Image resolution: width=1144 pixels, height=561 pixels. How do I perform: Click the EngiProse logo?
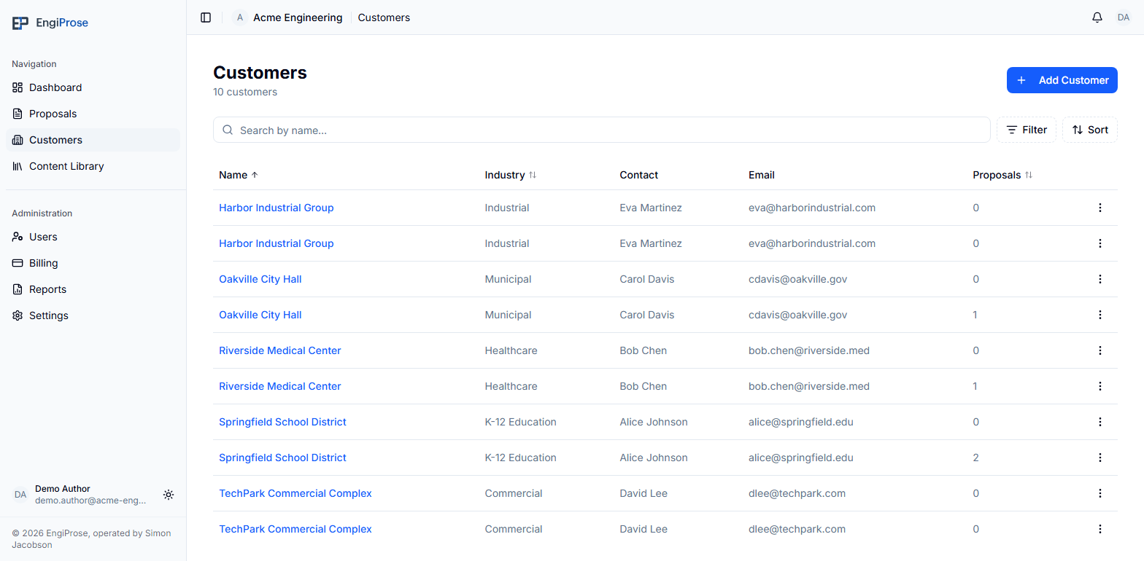50,23
